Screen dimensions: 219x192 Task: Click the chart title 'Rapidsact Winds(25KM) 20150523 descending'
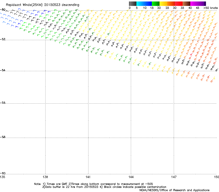[x=42, y=5]
